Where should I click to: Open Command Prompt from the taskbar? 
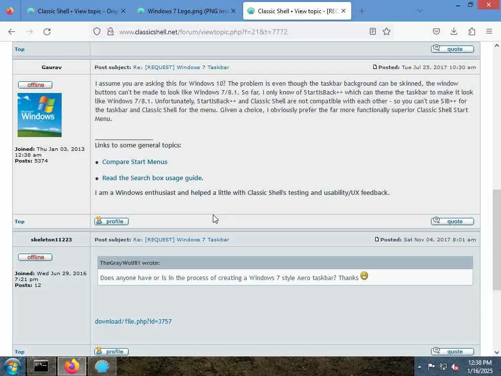coord(41,366)
